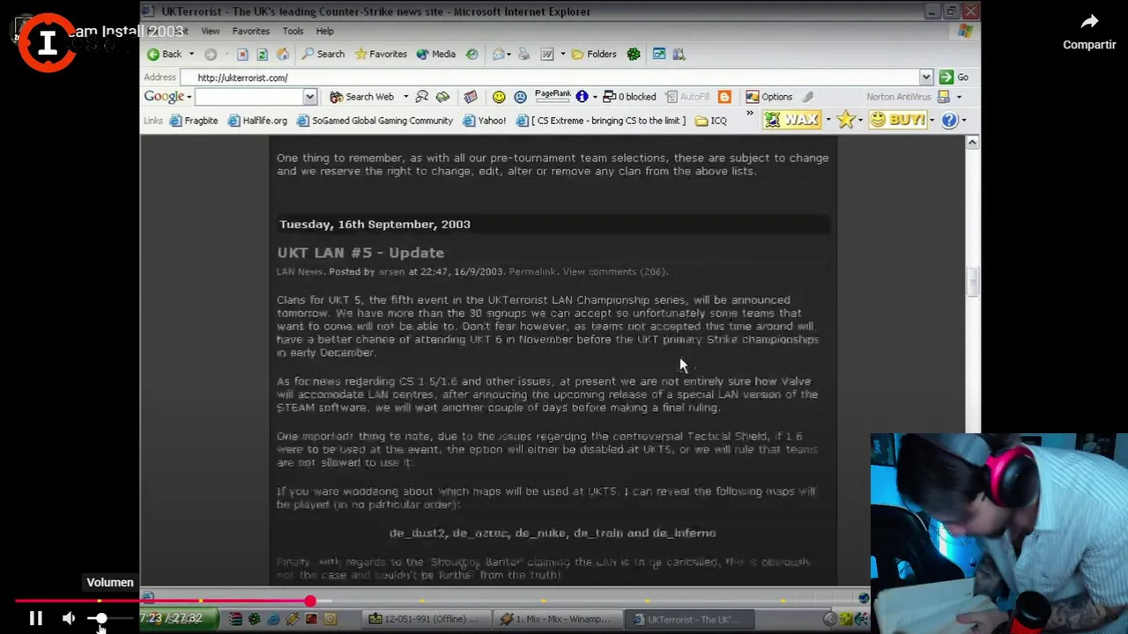Open the Back button history dropdown
1128x634 pixels.
(191, 55)
